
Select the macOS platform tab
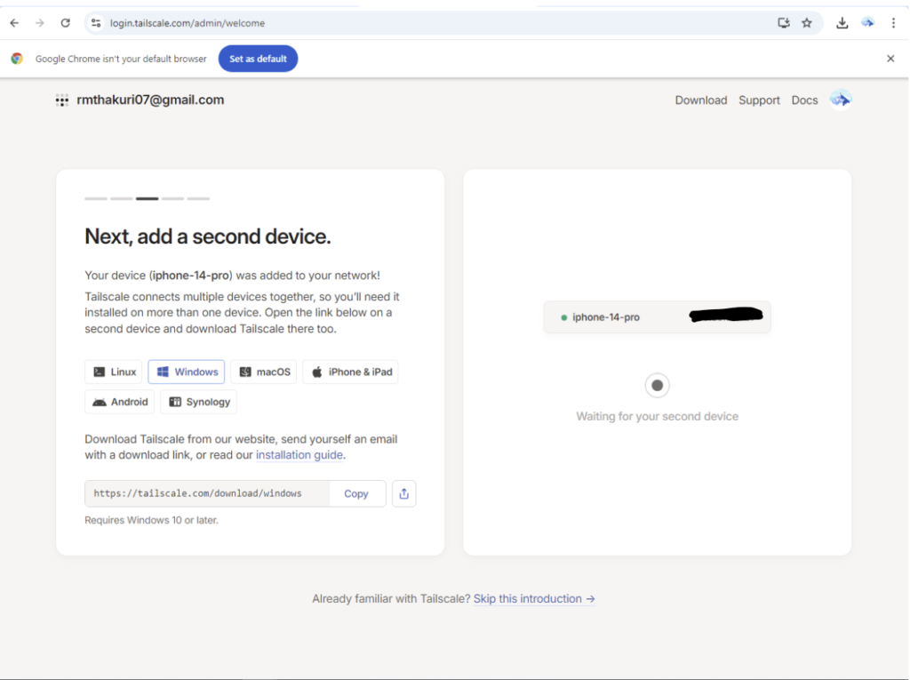tap(263, 372)
